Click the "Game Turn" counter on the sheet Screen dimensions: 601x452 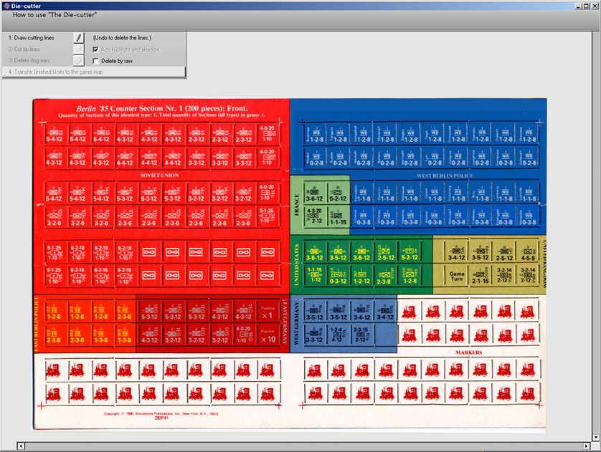point(457,276)
